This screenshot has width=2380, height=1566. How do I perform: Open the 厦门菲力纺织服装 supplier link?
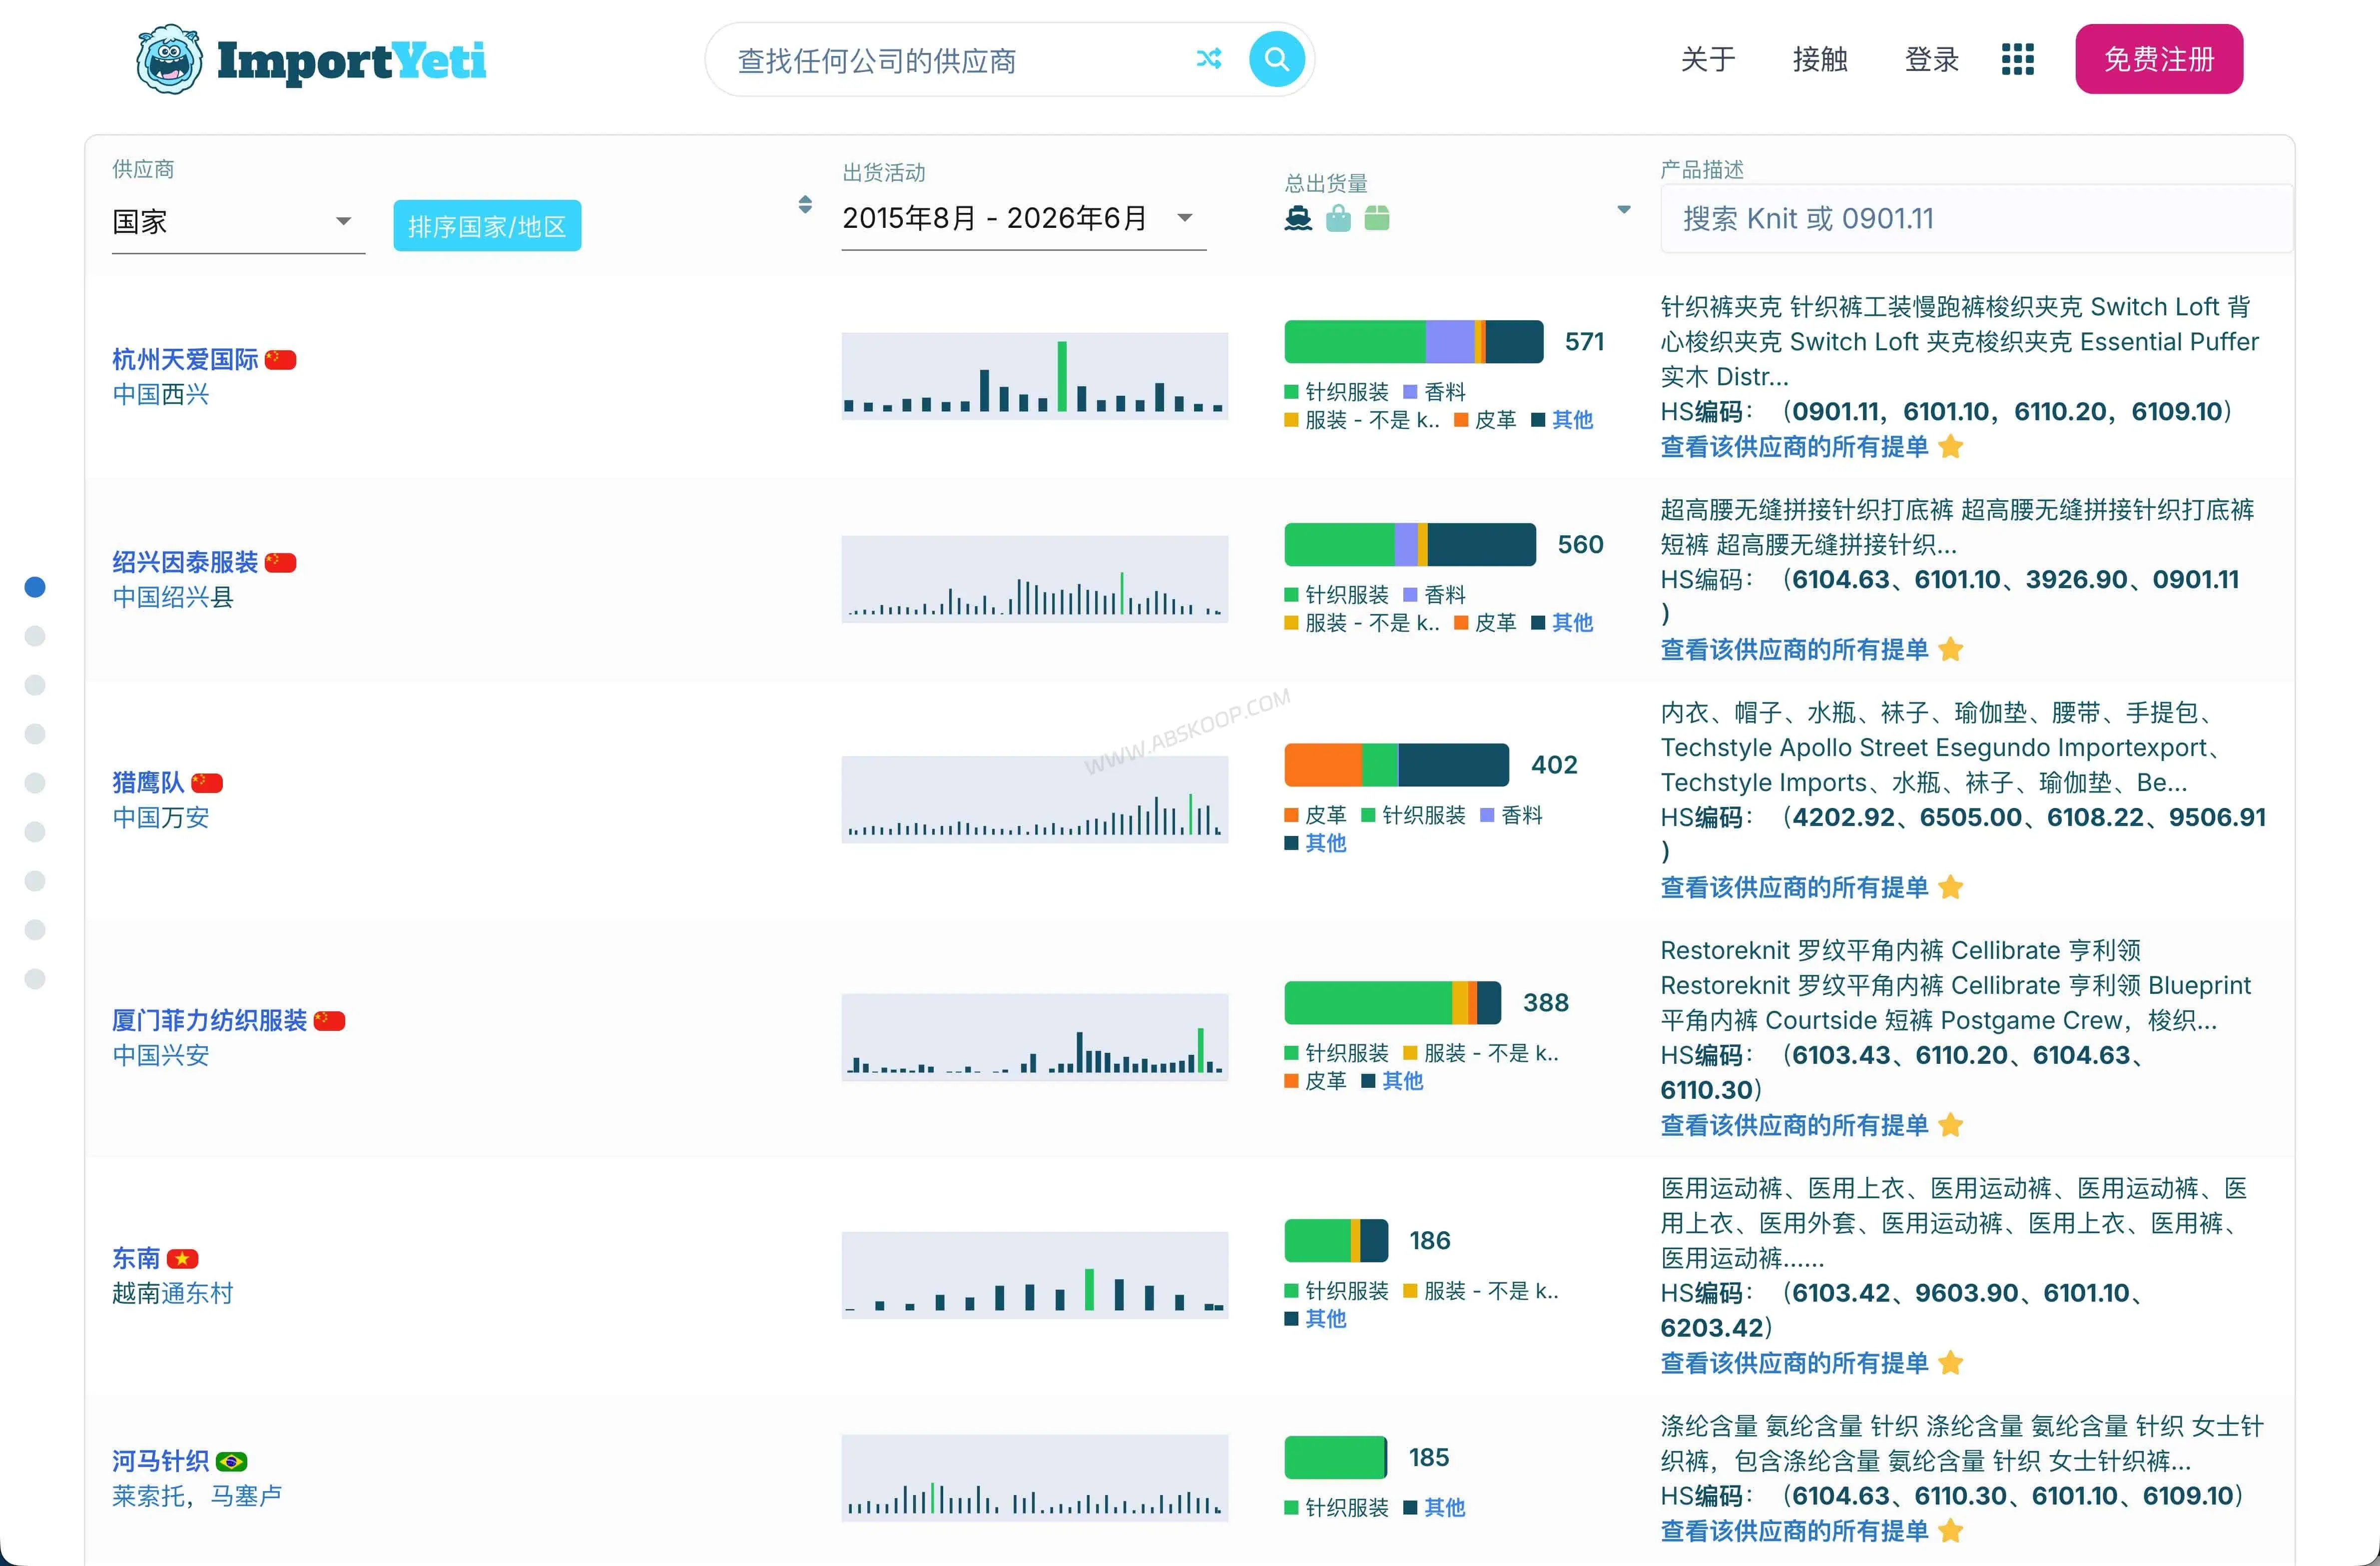pyautogui.click(x=210, y=1021)
